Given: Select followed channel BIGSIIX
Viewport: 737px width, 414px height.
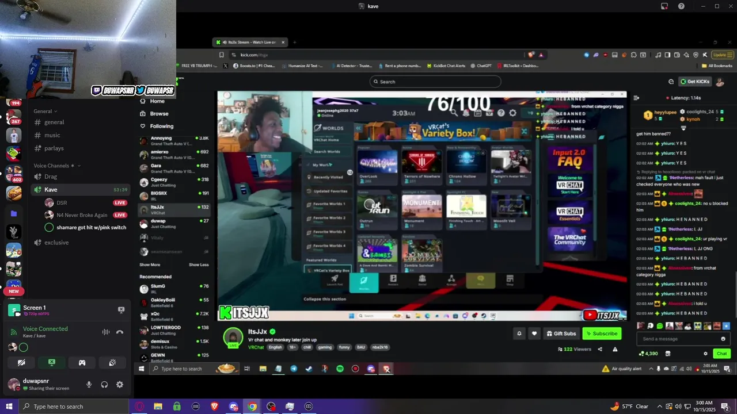Looking at the screenshot, I should 174,196.
